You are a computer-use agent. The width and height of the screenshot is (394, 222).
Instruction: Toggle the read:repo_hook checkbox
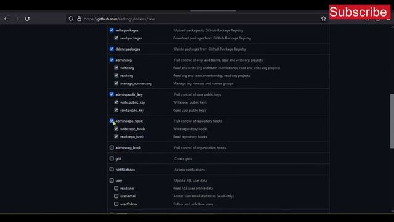tap(116, 137)
